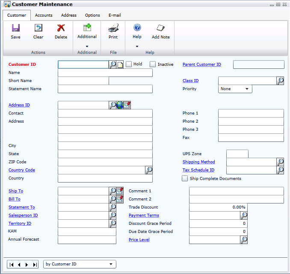290x274 pixels.
Task: Open the Payment Terms lookup magnifier
Action: pos(243,216)
